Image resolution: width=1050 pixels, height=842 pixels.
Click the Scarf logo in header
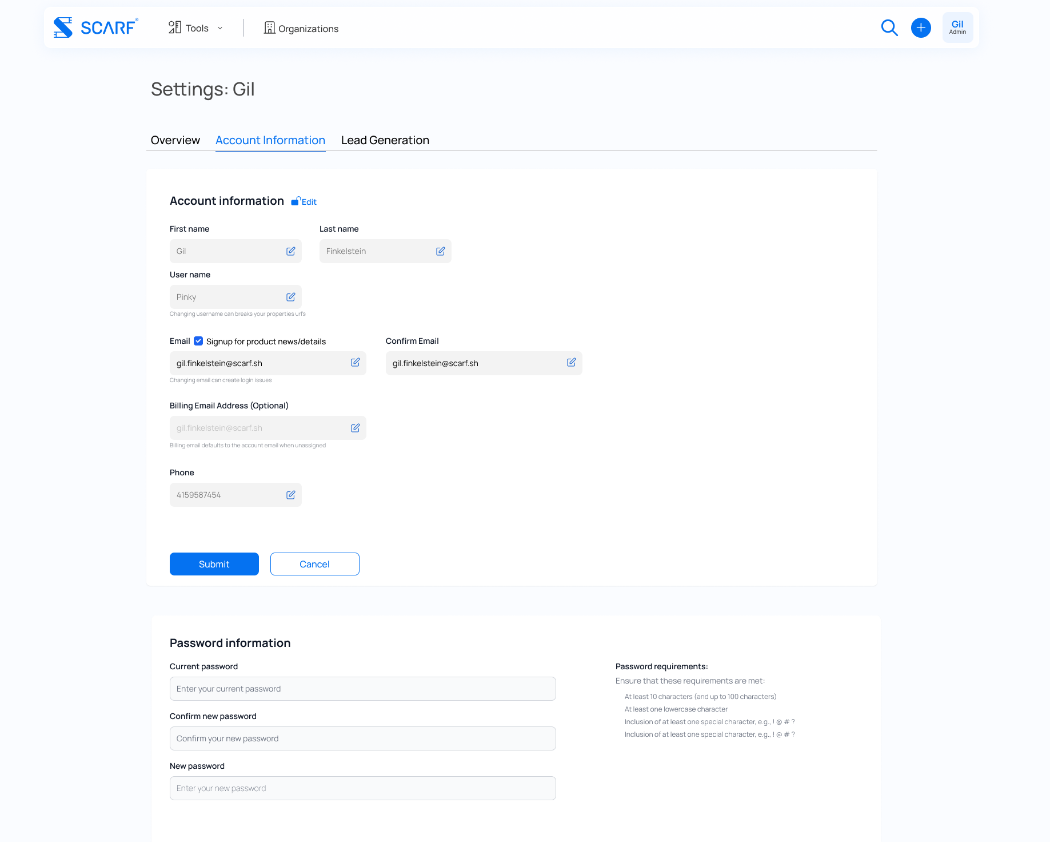click(95, 27)
